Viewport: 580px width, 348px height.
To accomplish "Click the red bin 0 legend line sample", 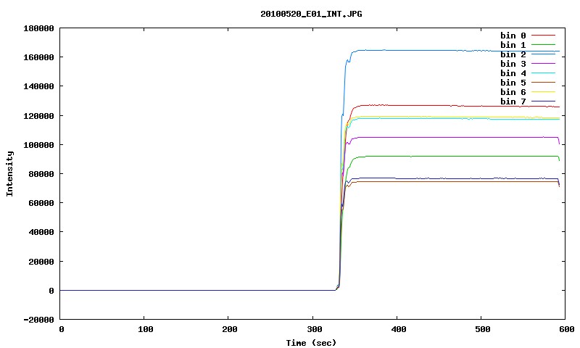I will click(x=543, y=36).
